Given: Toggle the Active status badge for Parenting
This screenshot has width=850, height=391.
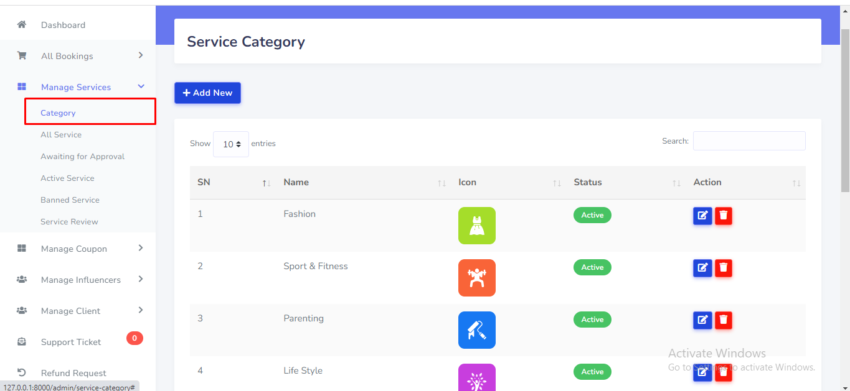Looking at the screenshot, I should point(592,320).
